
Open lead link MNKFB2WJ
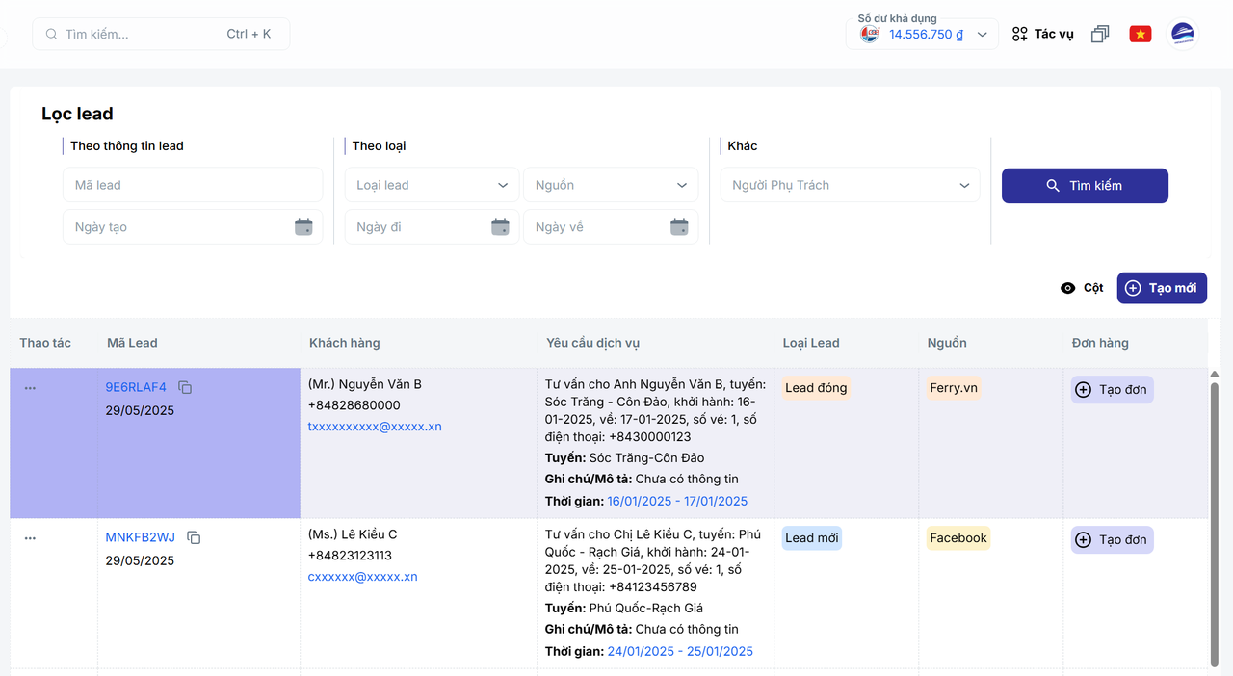click(x=141, y=537)
